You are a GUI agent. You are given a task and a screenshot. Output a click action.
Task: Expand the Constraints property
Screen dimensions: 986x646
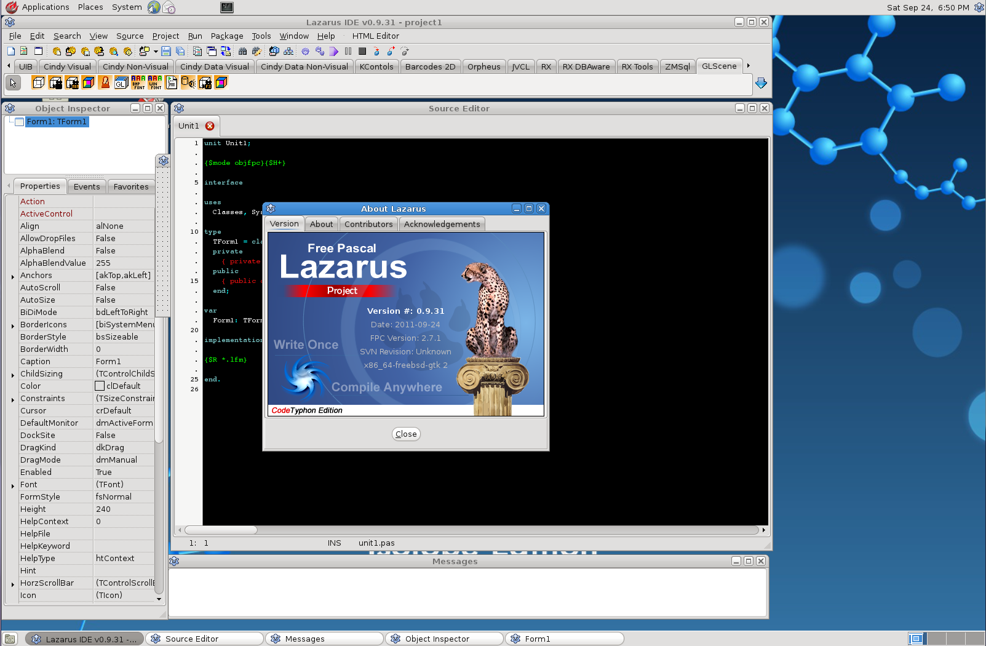tap(13, 399)
